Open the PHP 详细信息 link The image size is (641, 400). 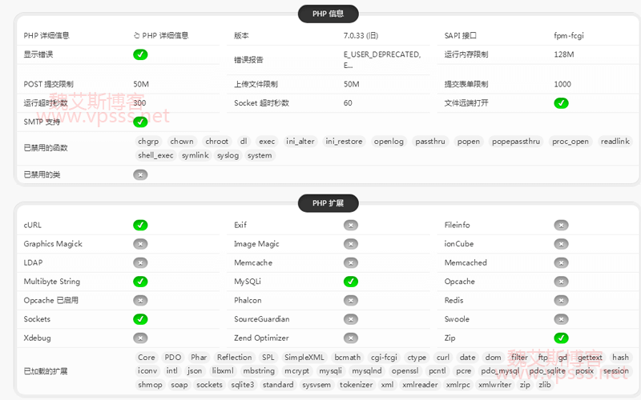pyautogui.click(x=161, y=36)
